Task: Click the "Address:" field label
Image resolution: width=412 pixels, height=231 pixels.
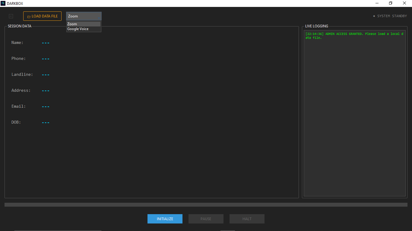Action: point(21,91)
